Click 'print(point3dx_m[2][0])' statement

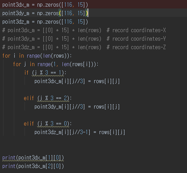point(33,166)
